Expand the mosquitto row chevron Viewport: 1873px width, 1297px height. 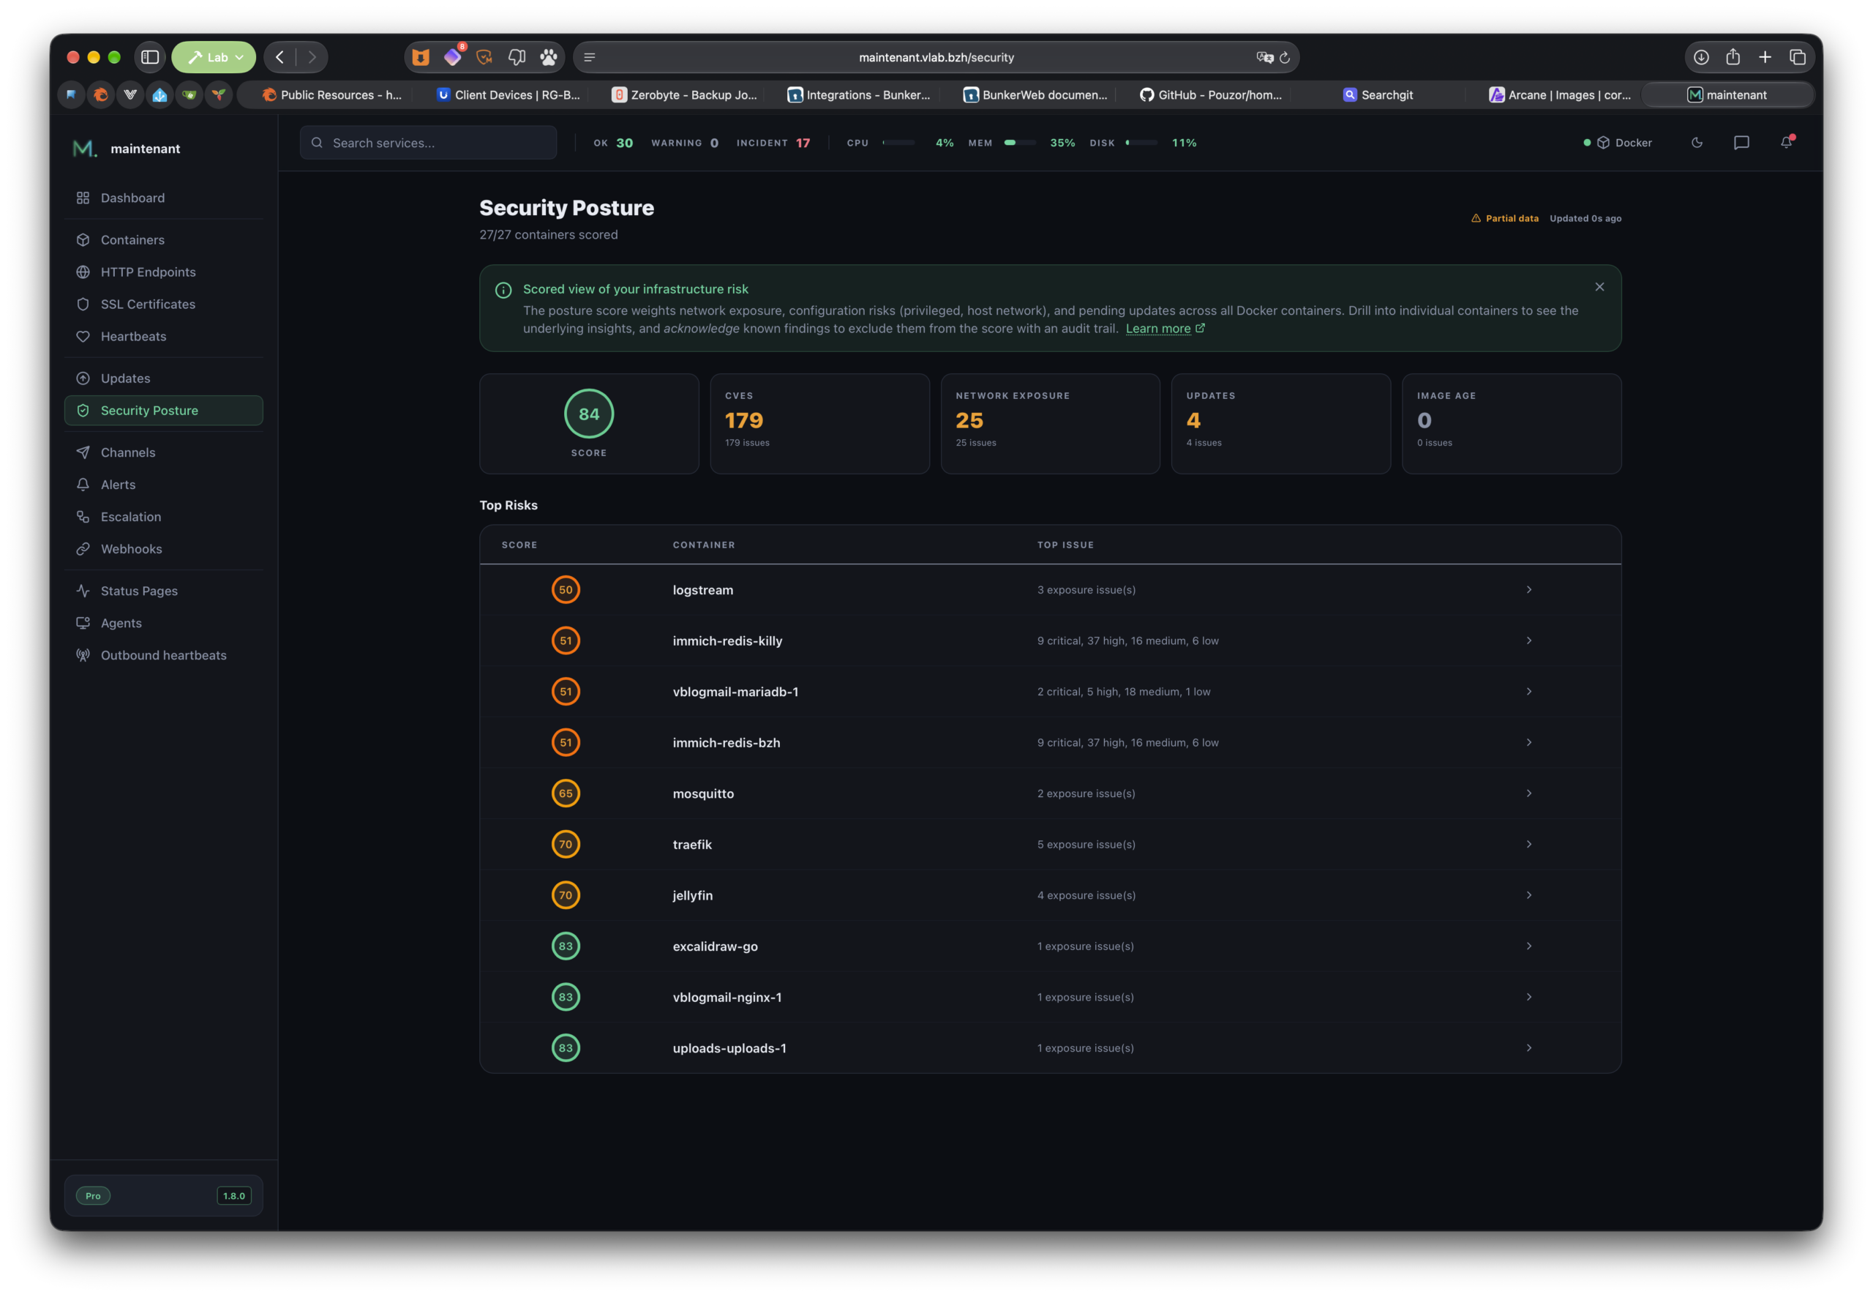[1528, 793]
